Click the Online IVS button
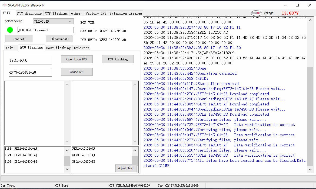 [x=76, y=72]
